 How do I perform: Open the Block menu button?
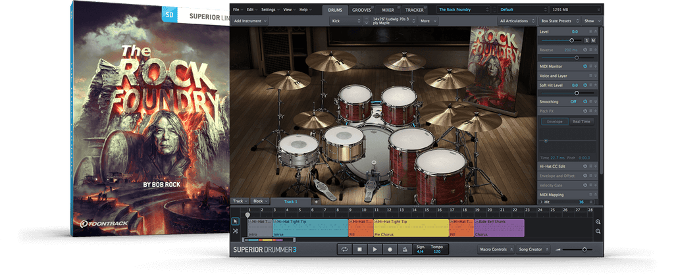pos(261,201)
